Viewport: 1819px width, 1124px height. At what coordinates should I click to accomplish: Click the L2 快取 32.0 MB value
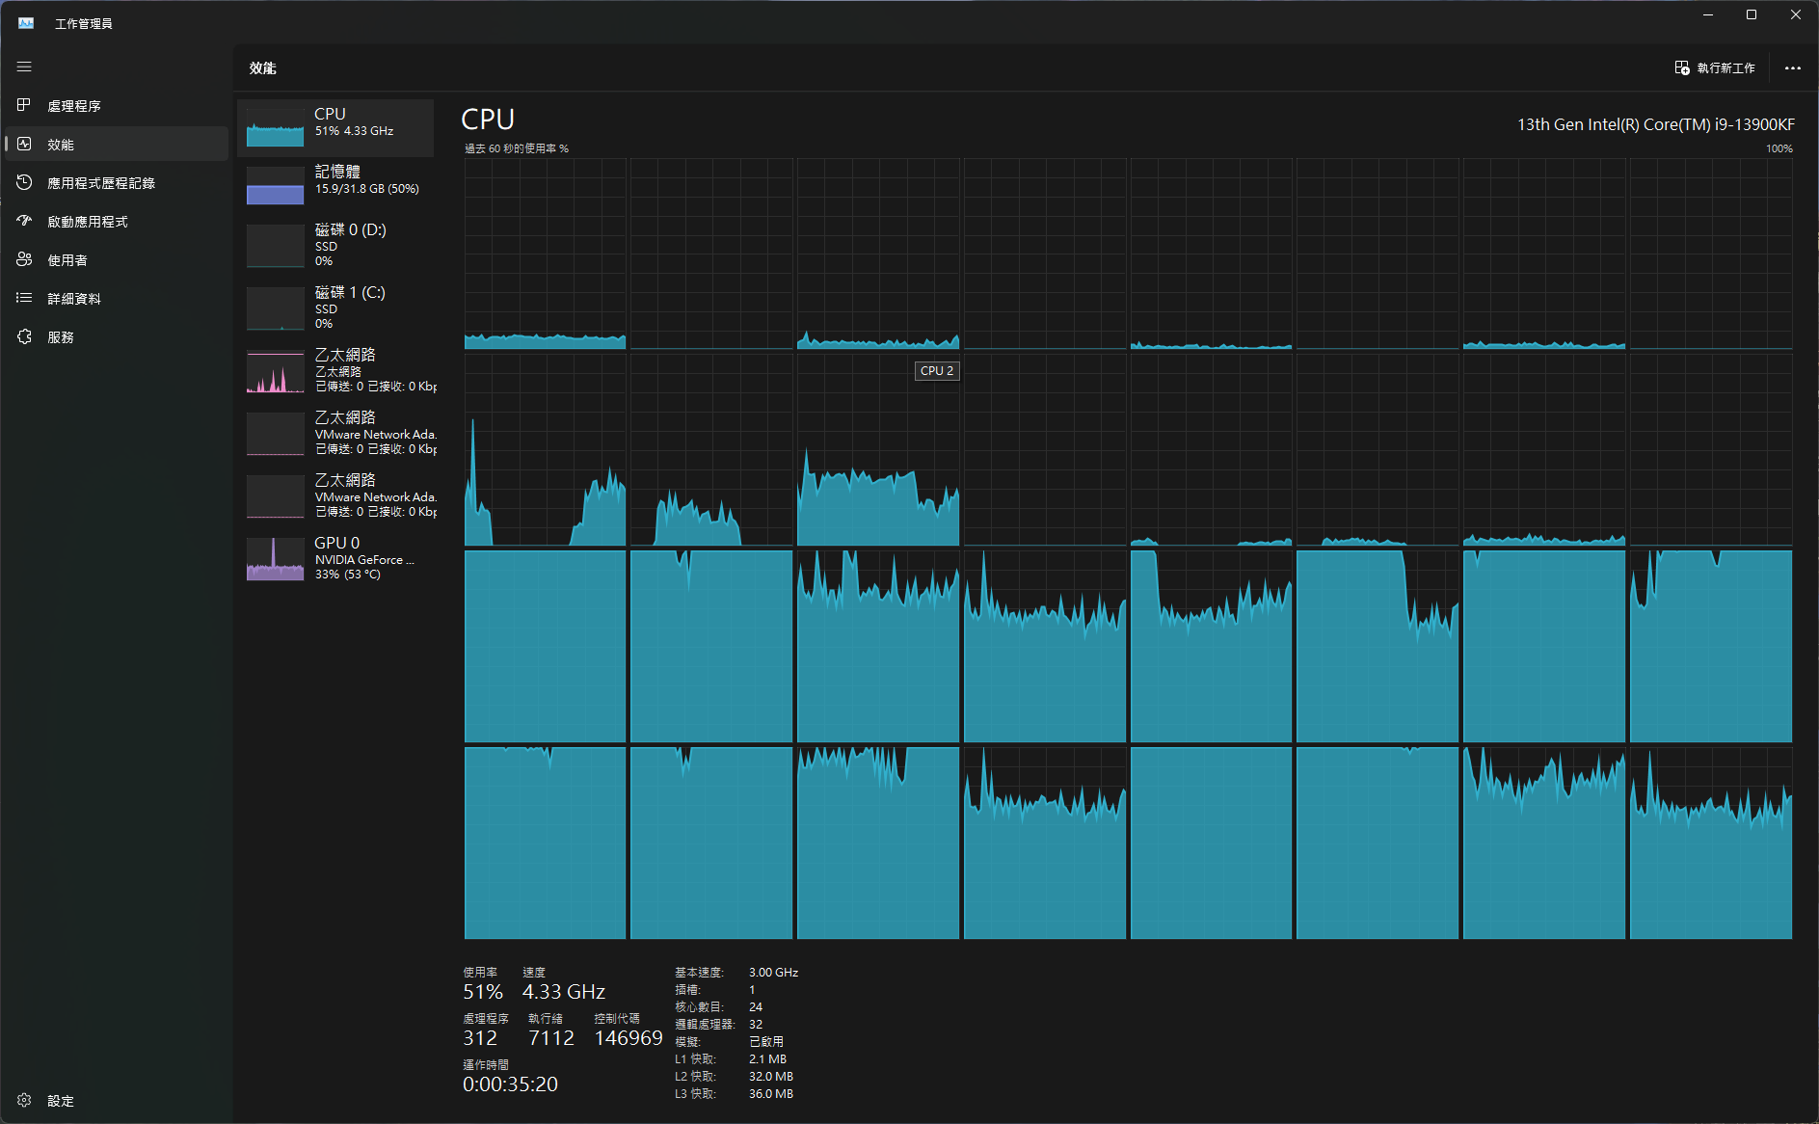coord(771,1077)
